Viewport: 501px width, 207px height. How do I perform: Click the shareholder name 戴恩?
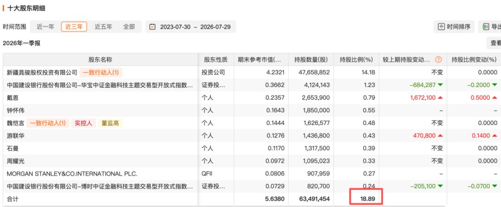click(13, 98)
